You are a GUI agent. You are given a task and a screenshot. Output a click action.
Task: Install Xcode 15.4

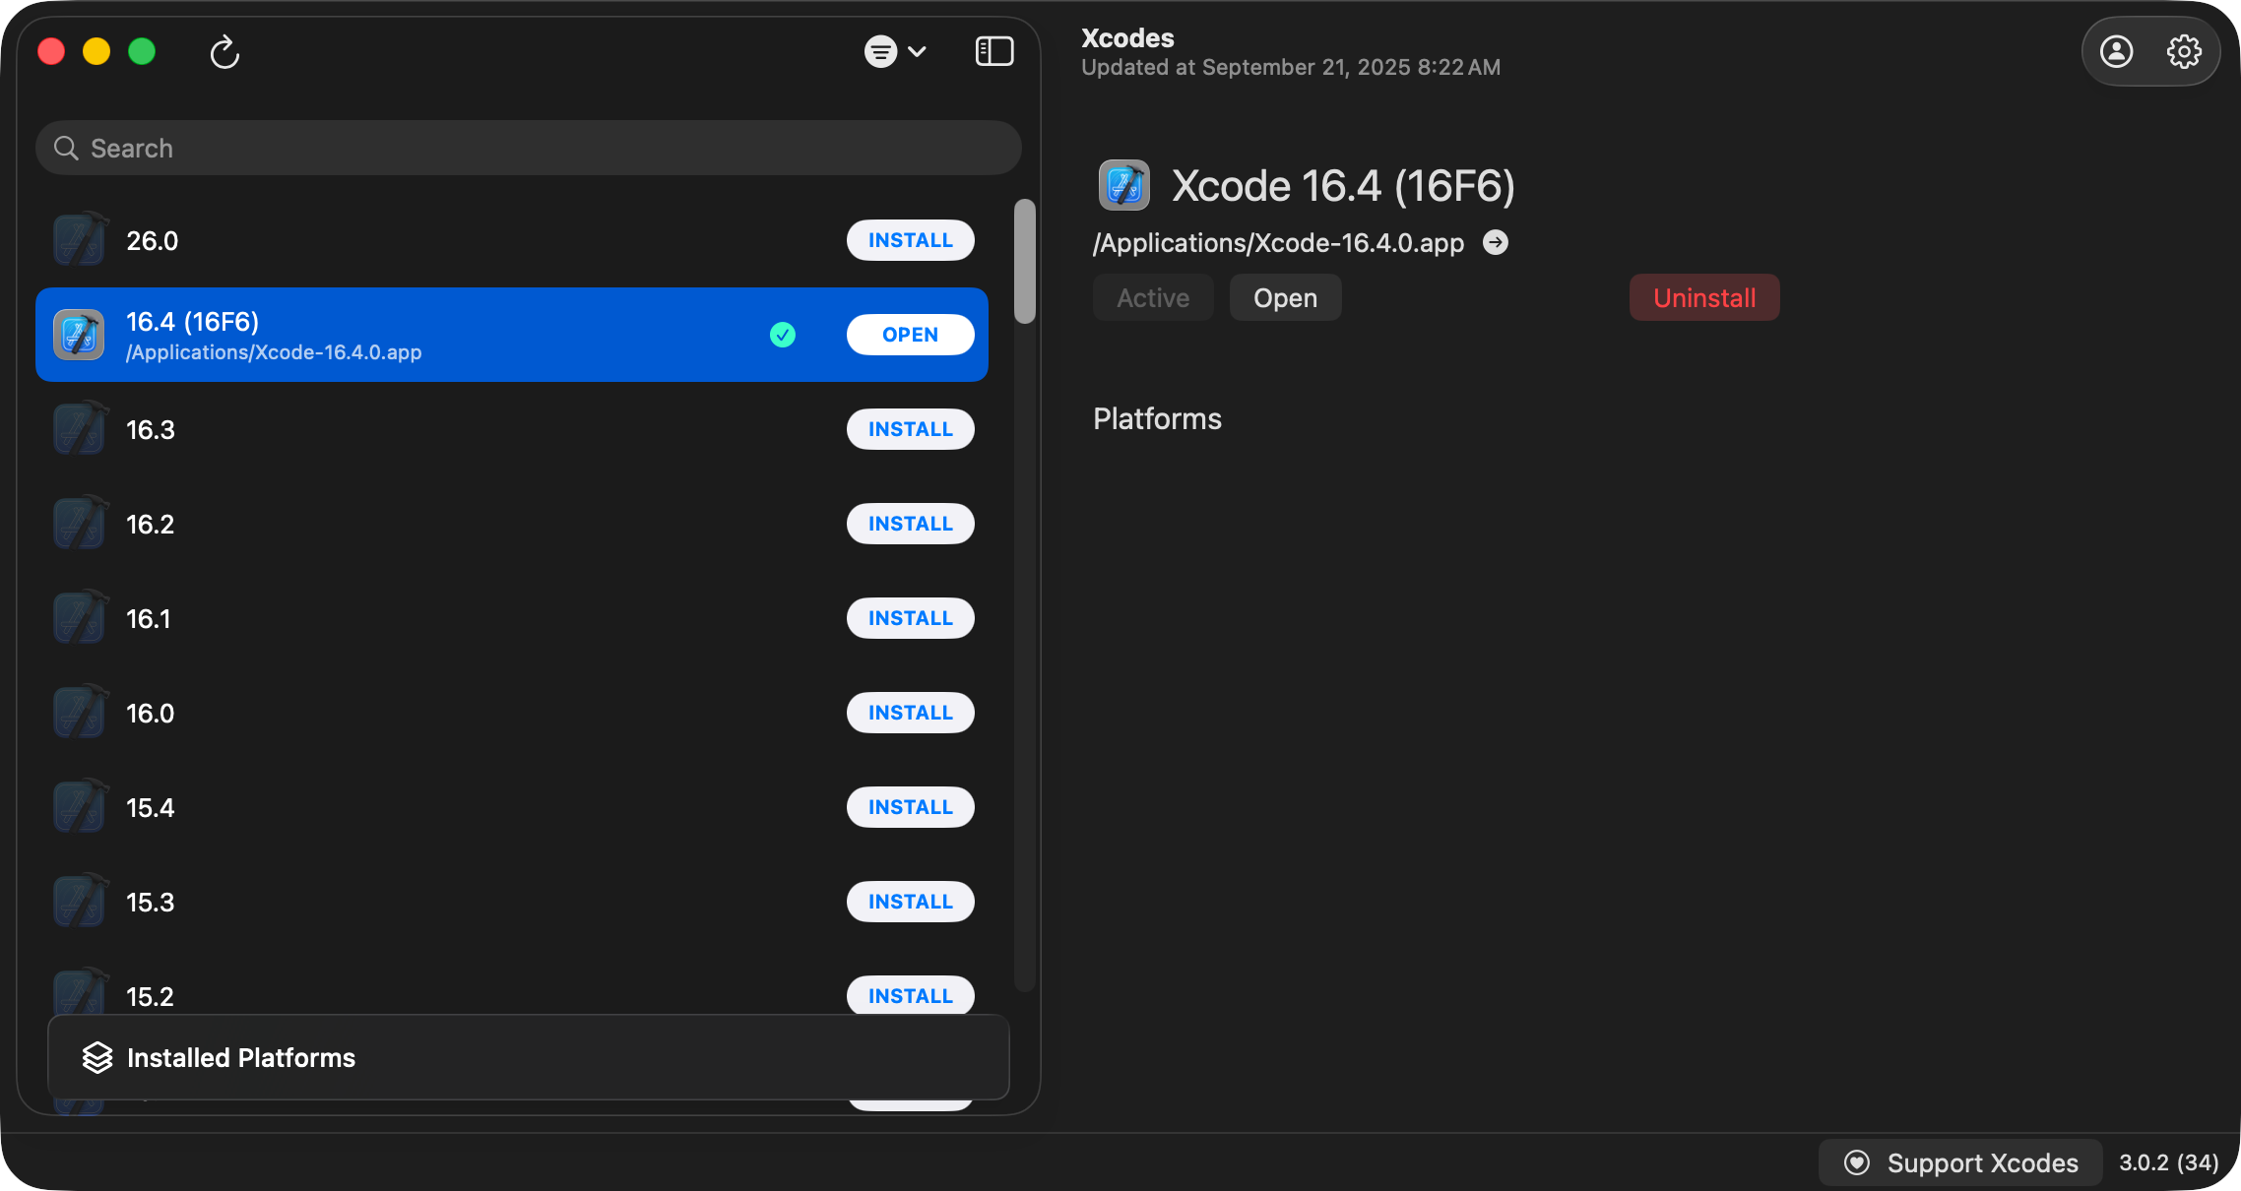[x=910, y=807]
